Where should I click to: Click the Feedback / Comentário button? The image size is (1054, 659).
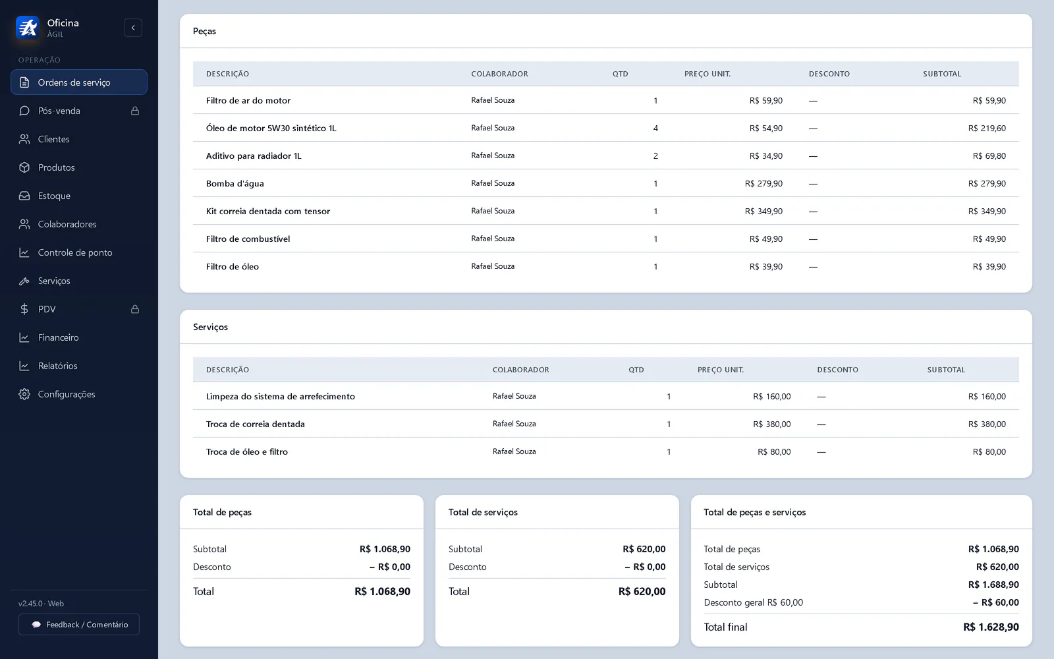coord(79,625)
